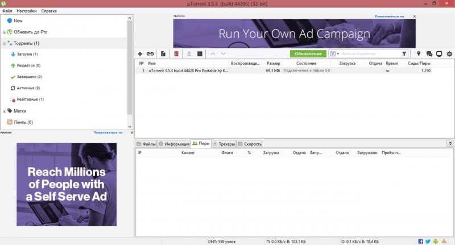Select Now in the sidebar
The height and width of the screenshot is (245, 455).
[18, 20]
